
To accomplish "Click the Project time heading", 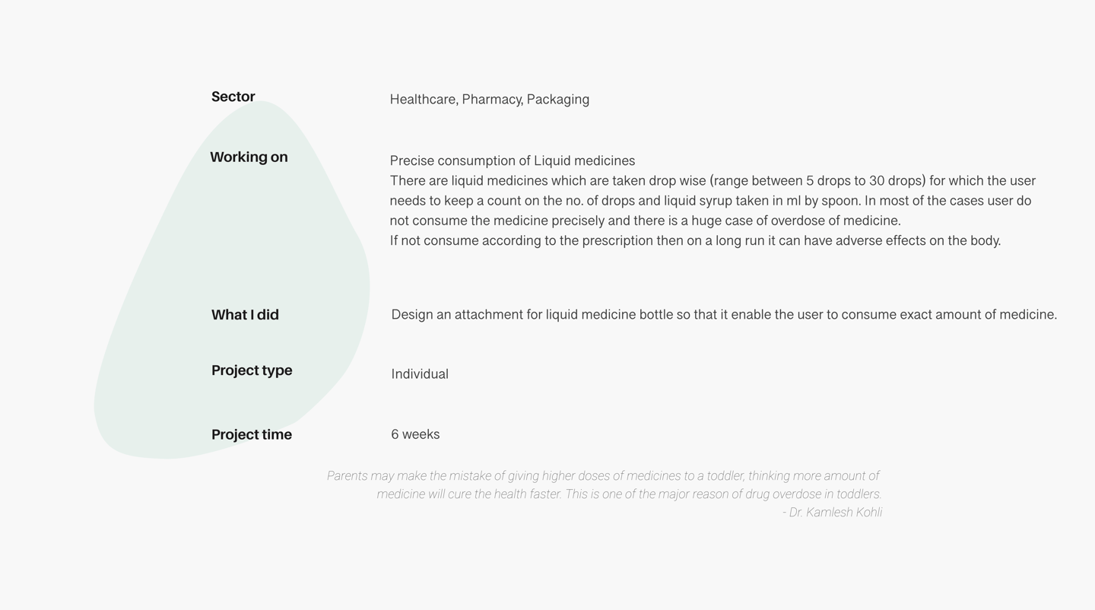I will [252, 435].
